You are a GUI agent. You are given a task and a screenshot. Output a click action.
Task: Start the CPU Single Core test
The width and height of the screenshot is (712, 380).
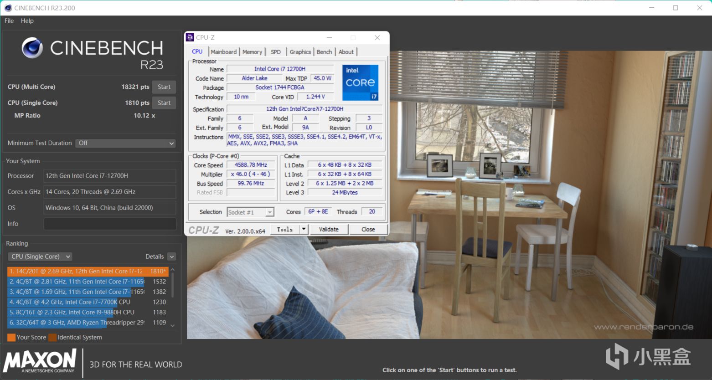point(164,103)
